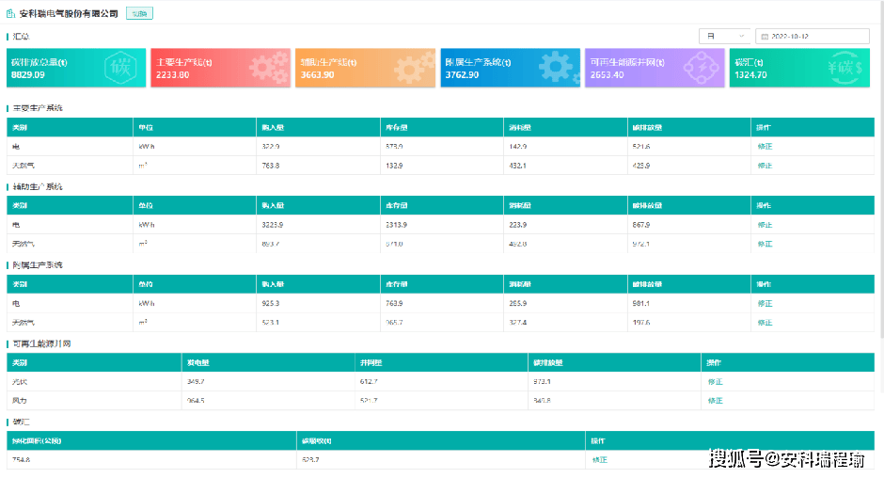884x478 pixels.
Task: Click the gears icon on red 主要生产线 card
Action: tap(269, 67)
